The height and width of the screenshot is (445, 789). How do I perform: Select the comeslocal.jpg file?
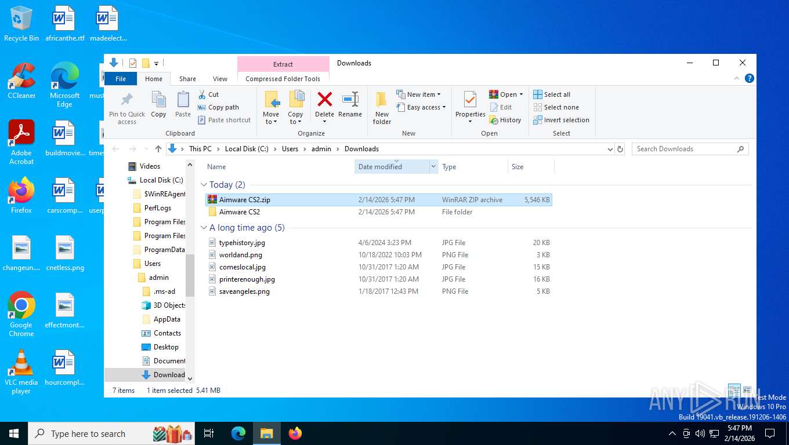(x=379, y=267)
